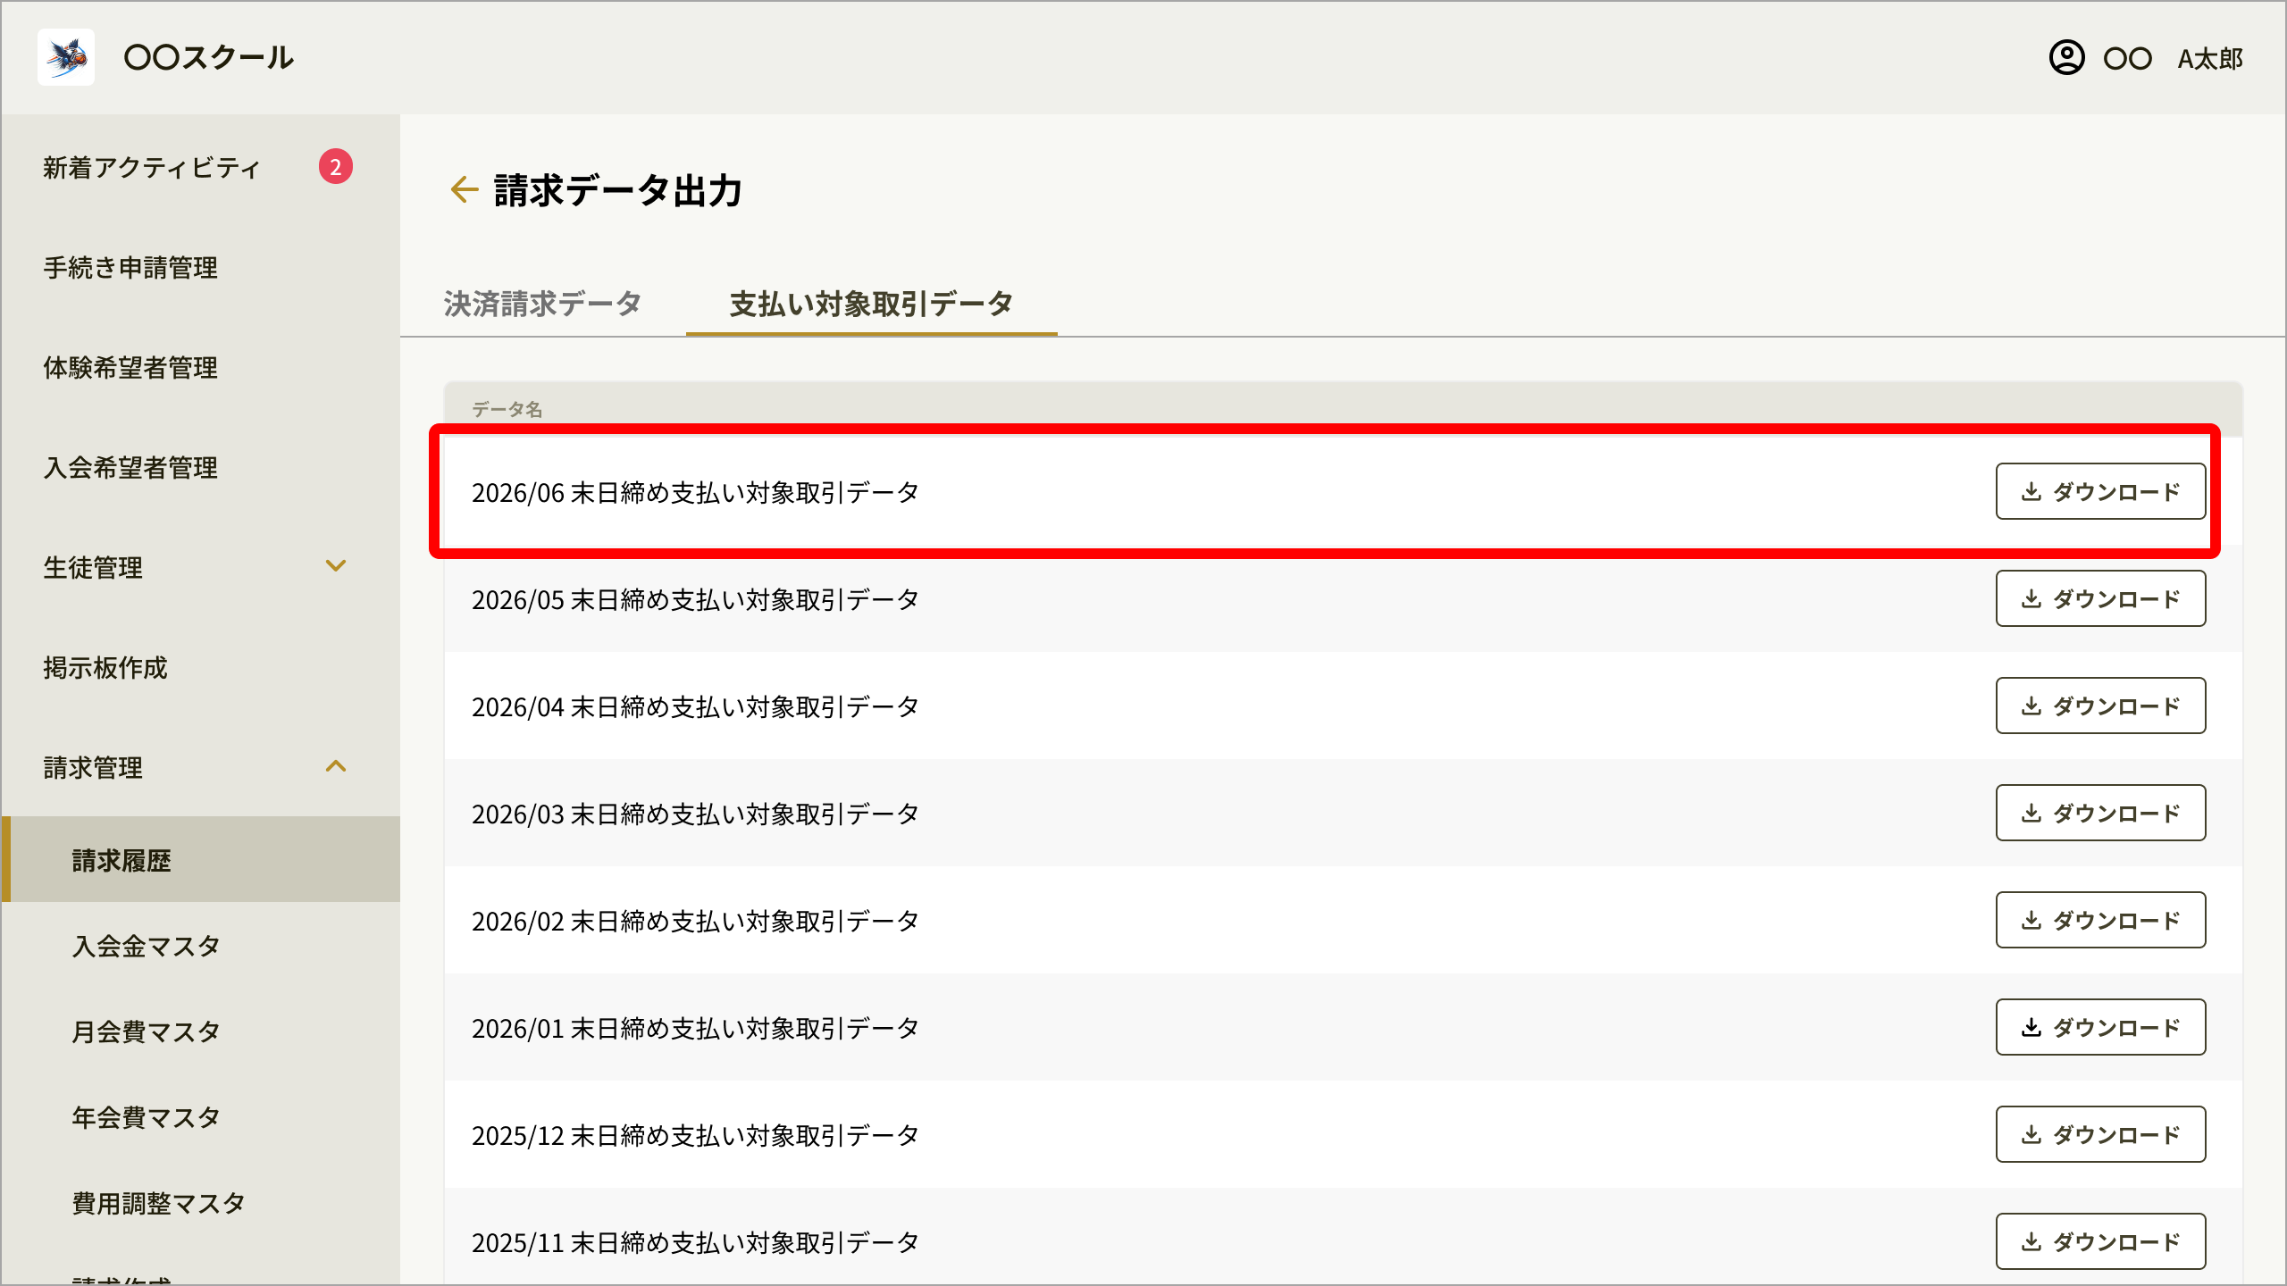Open the user account profile icon
2287x1286 pixels.
[2066, 58]
